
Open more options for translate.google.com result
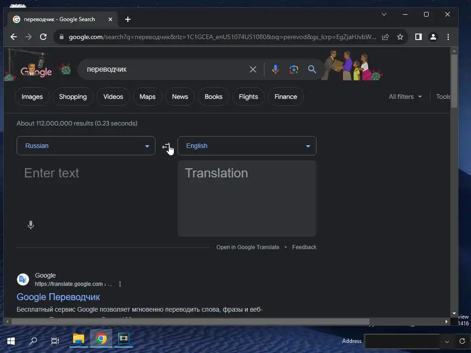[x=120, y=284]
